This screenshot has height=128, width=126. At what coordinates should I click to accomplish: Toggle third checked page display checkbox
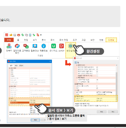coord(97,72)
